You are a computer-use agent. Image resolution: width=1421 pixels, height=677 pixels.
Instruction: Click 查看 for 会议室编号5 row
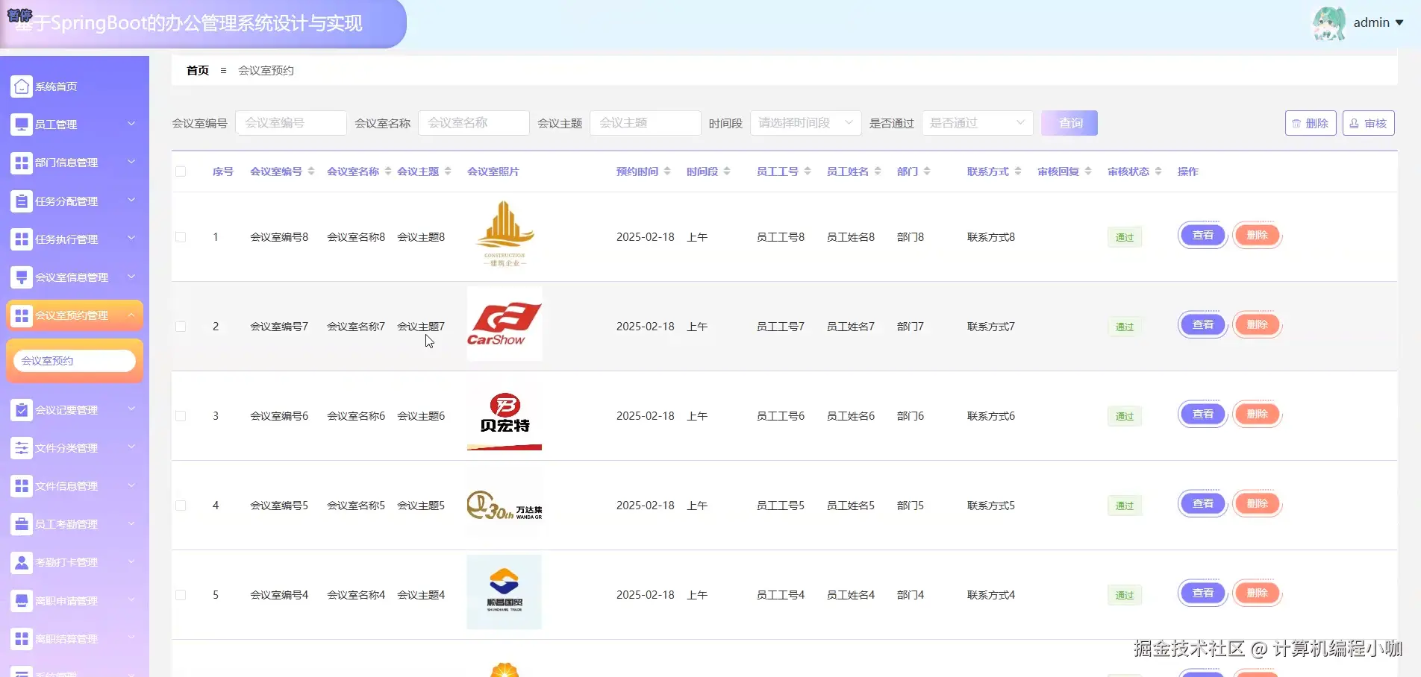1203,504
